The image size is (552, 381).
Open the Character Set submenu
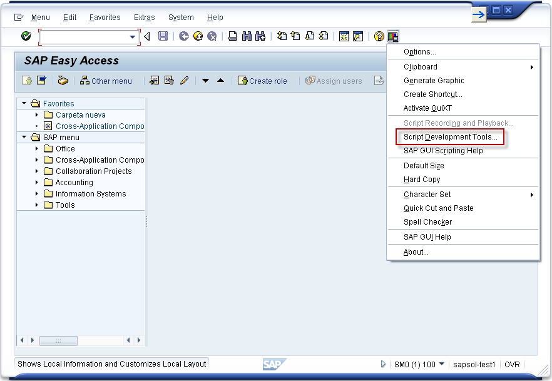[x=463, y=195]
